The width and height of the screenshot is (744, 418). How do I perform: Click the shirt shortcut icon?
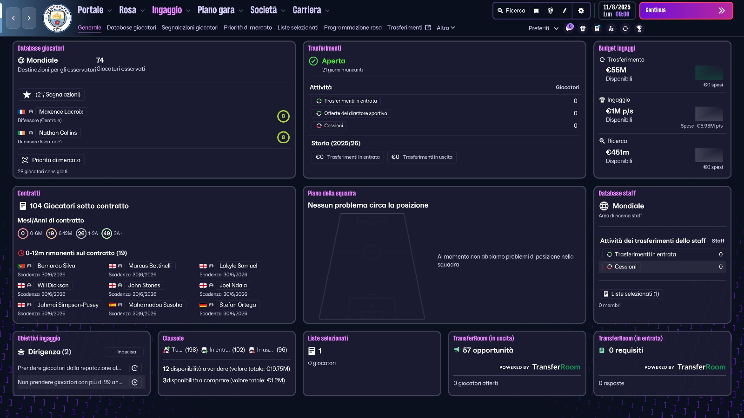click(x=583, y=28)
